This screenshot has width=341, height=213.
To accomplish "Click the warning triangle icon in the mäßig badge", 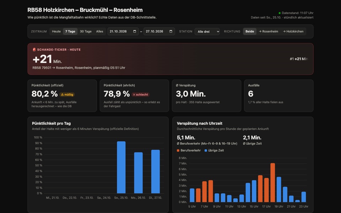I will [62, 94].
